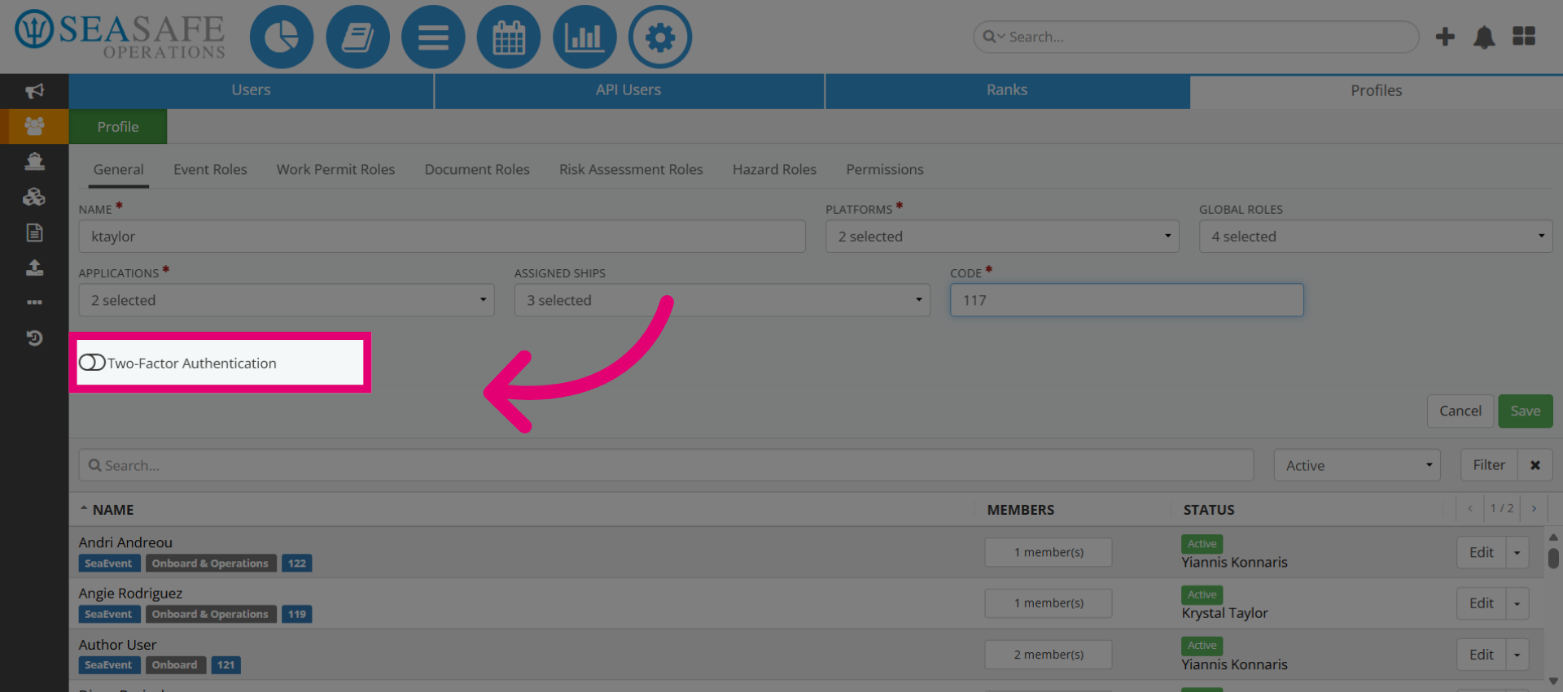Edit the Andri Andreou profile

coord(1482,553)
